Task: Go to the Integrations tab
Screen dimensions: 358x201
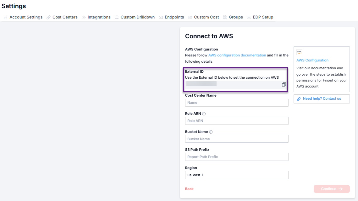Action: [x=99, y=17]
